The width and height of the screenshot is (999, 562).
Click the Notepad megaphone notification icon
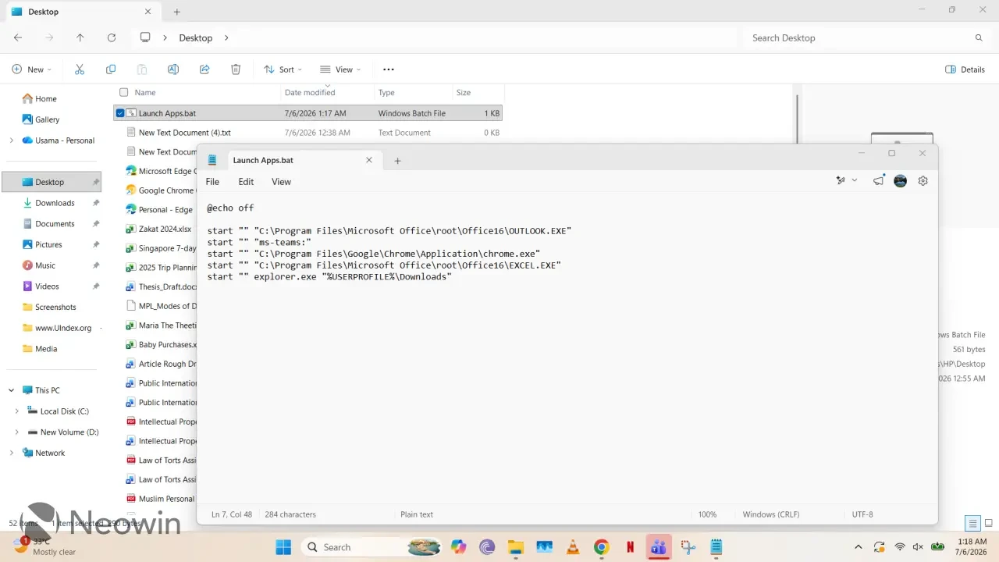[879, 180]
